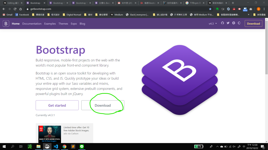The width and height of the screenshot is (268, 150).
Task: Open a new browser tab
Action: coord(233,3)
